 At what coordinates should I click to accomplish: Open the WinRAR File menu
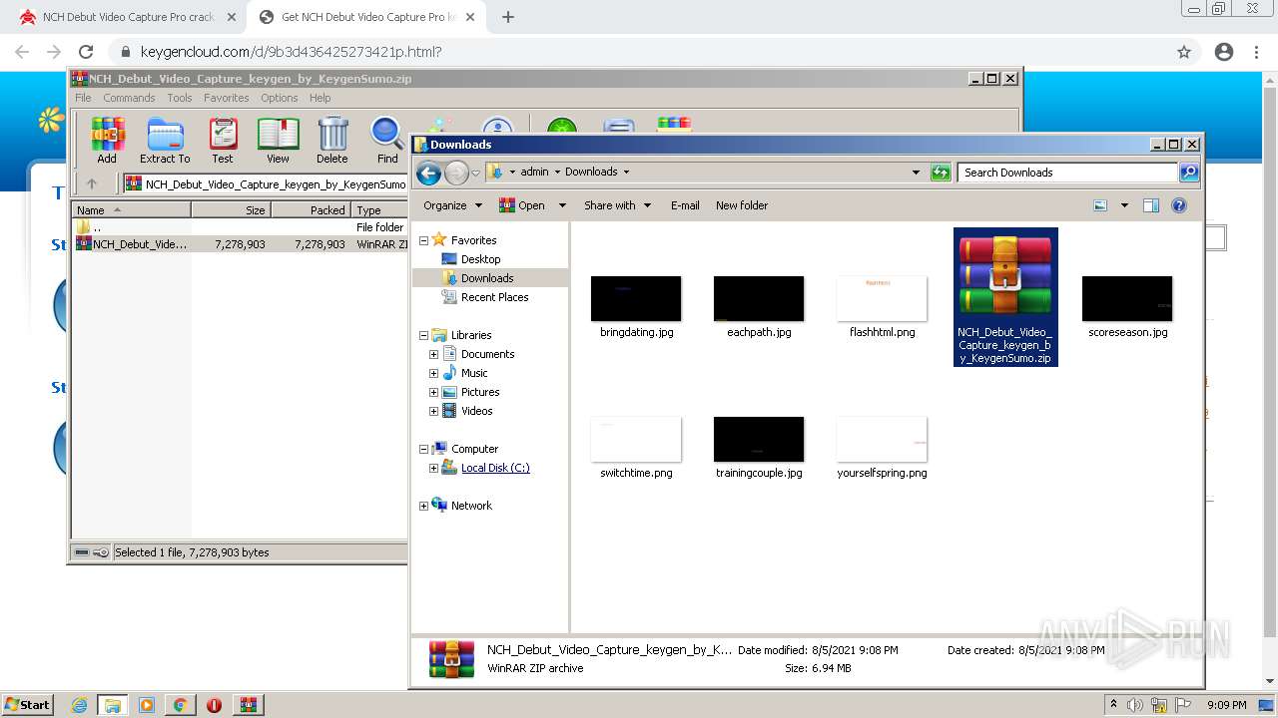[83, 98]
